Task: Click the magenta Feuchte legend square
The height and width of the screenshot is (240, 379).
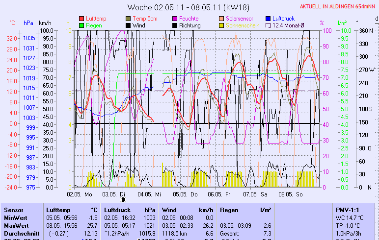Action: coord(175,19)
